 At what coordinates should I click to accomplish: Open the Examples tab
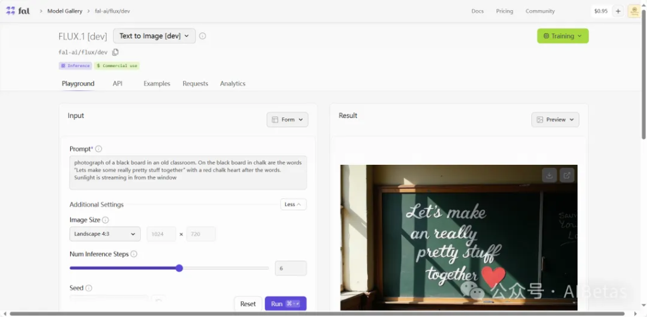[157, 83]
